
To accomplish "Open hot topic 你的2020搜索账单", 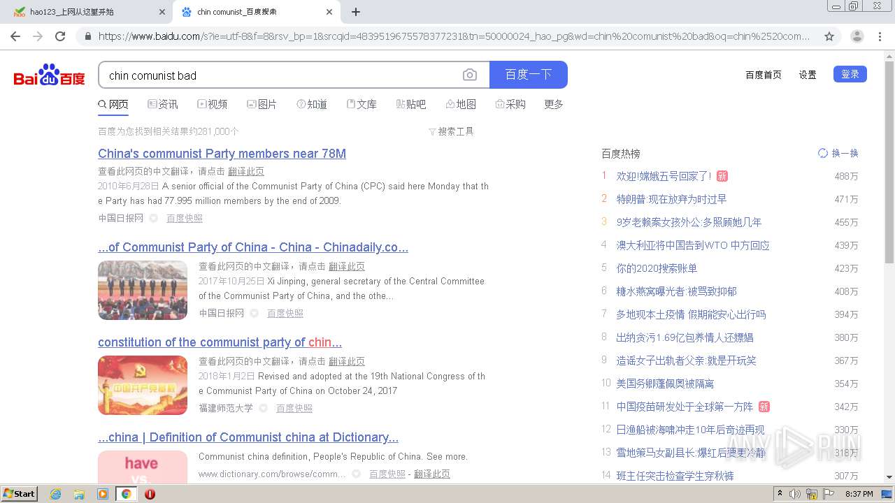I will (x=657, y=268).
